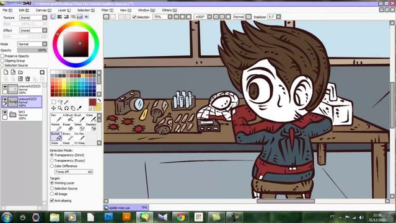Viewport: 396px width, 223px height.
Task: Toggle the color wheel panel
Action: tap(53, 17)
